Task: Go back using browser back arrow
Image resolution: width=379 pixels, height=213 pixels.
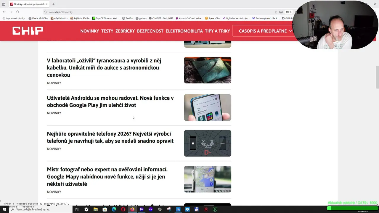Action: point(4,12)
